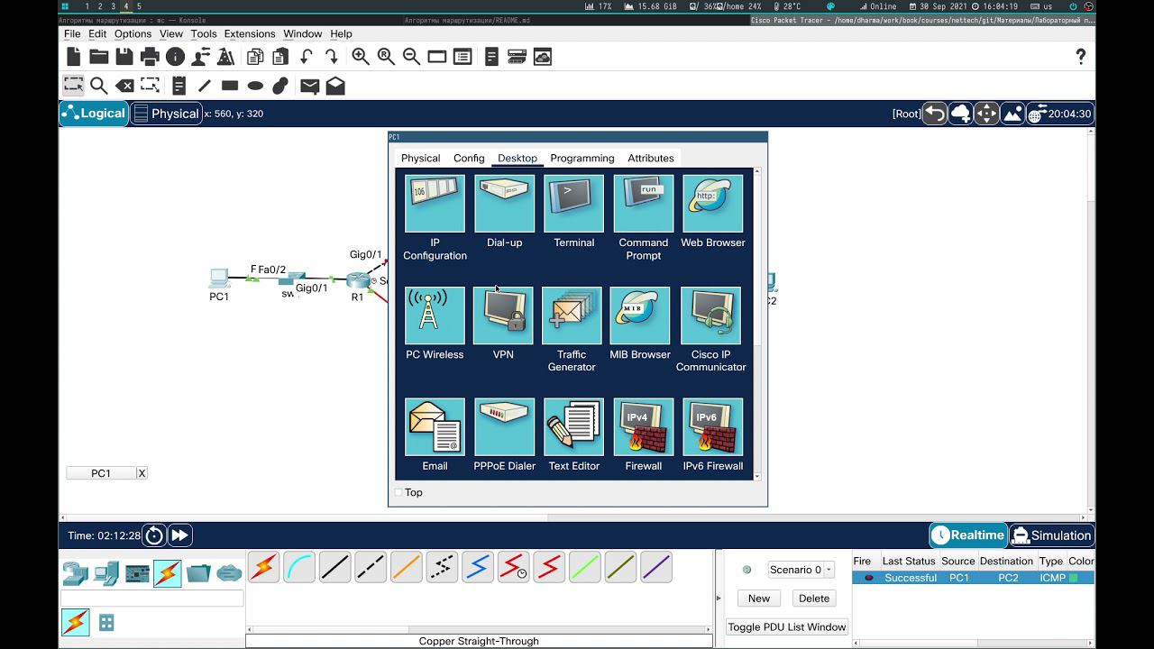Select the Inspect magnifier tool
This screenshot has width=1154, height=649.
(x=99, y=86)
